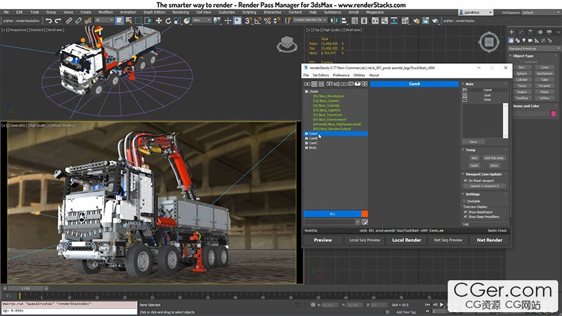
Task: Toggle the Percent Snap button
Action: click(x=267, y=21)
